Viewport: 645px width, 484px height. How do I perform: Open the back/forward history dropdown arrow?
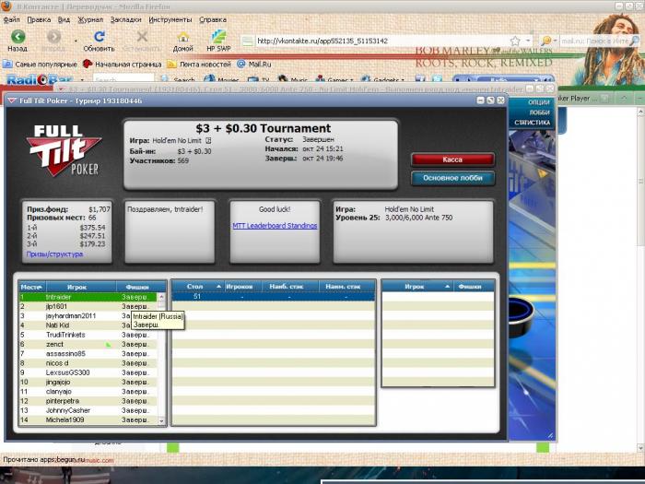[x=76, y=41]
